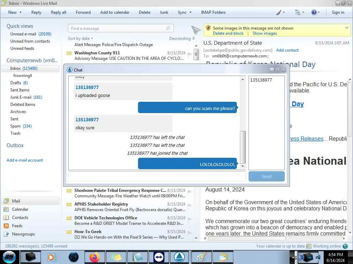Image resolution: width=353 pixels, height=264 pixels.
Task: Click reading pane horizontal scrollbar thumb
Action: (x=247, y=239)
